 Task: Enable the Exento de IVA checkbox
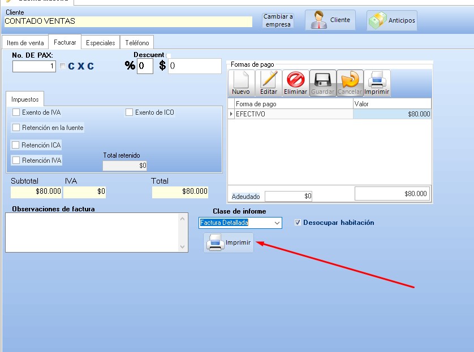point(16,112)
